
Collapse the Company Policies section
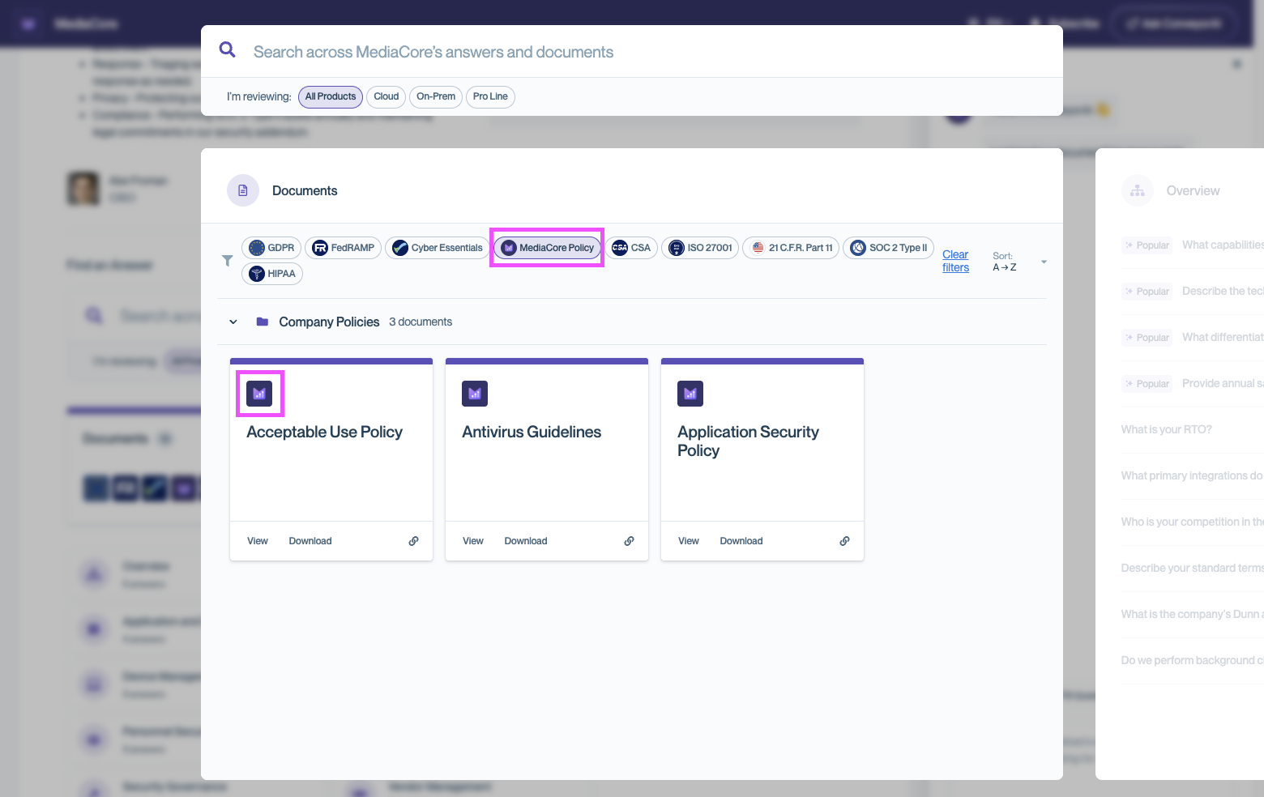click(233, 322)
